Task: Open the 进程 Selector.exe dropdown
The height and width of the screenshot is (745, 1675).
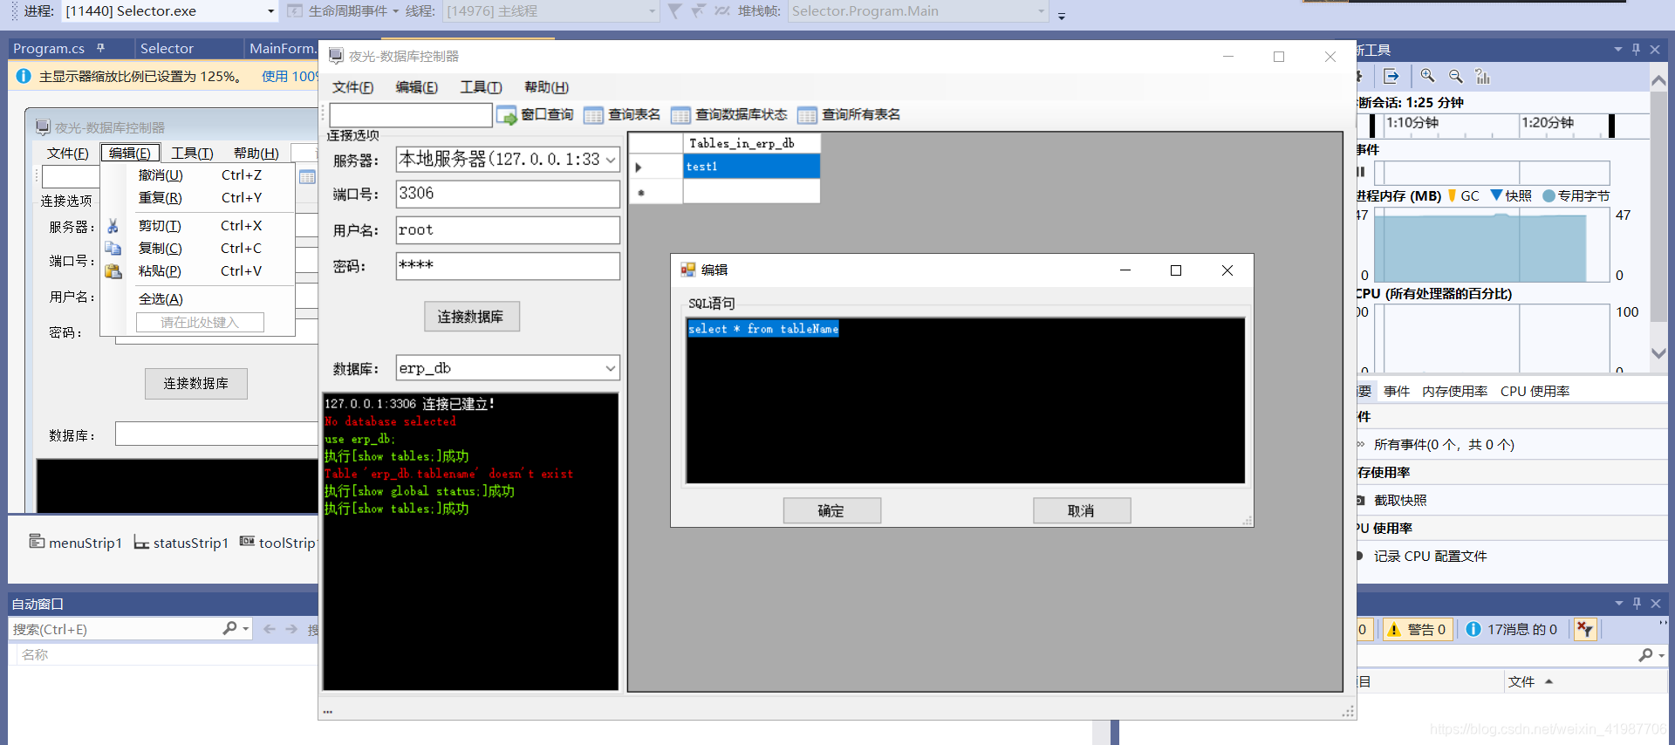Action: (x=271, y=11)
